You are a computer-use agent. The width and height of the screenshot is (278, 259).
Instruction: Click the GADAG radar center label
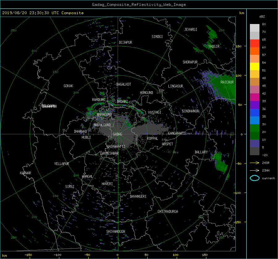117,134
